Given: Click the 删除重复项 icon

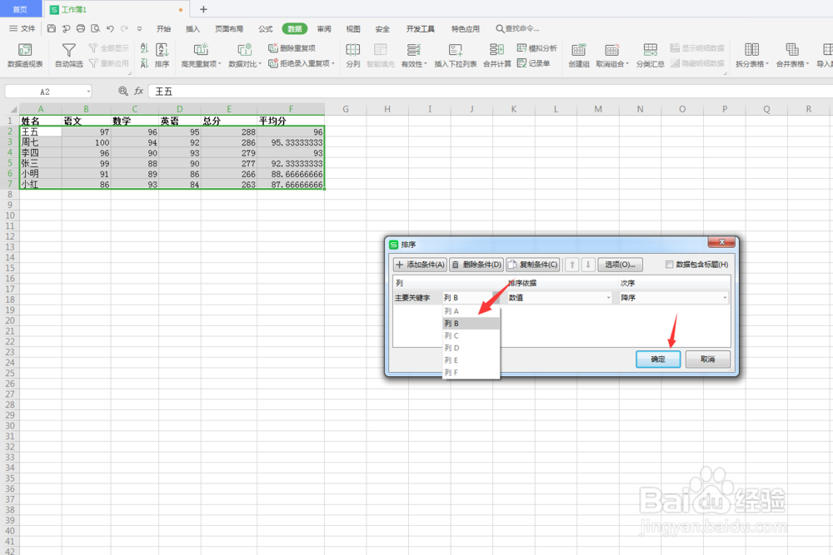Looking at the screenshot, I should point(273,48).
